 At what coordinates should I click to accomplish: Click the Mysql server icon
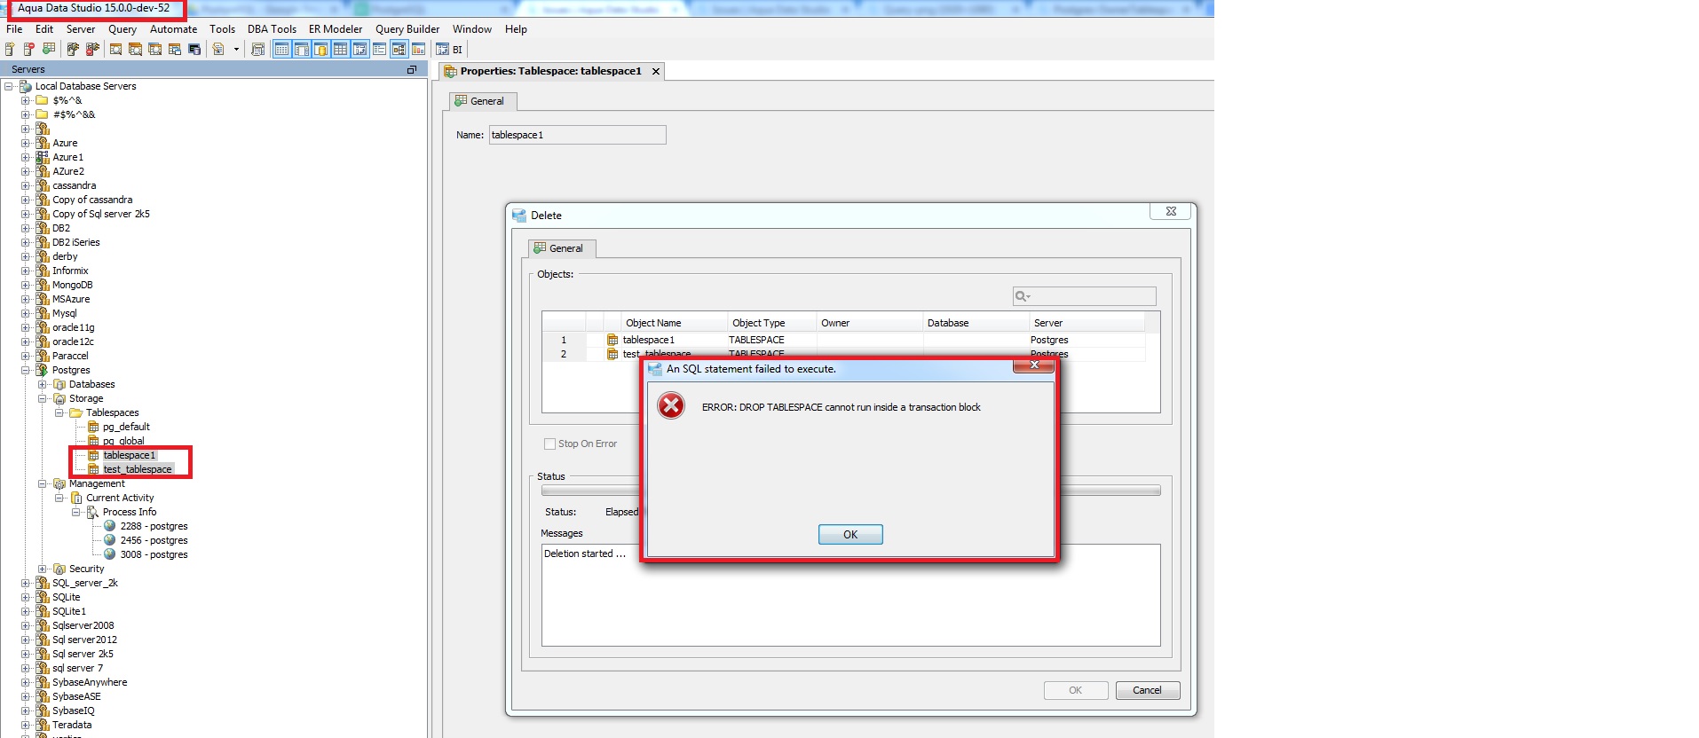click(42, 313)
